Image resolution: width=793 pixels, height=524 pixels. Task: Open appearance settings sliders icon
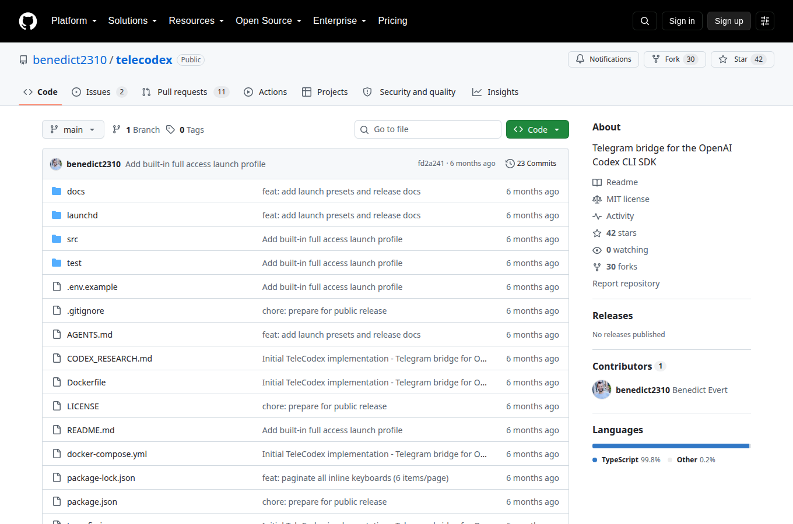point(765,21)
